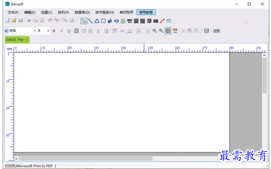Select the arrow pointer tool
The image size is (271, 169).
coord(84,21)
